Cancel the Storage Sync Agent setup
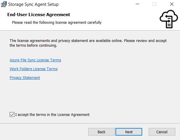Screen dimensions: 180x140 [x=162, y=132]
